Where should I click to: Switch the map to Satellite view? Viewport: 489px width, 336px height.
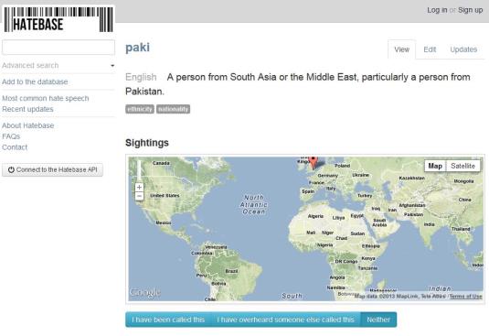pyautogui.click(x=462, y=166)
